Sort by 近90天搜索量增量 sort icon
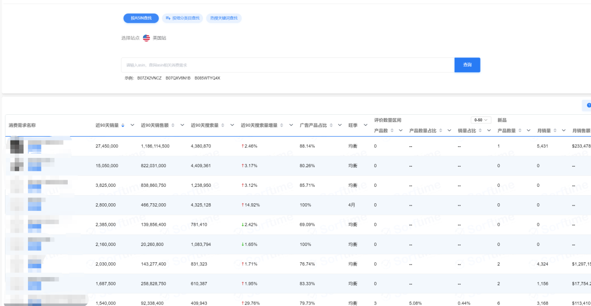This screenshot has height=306, width=591. click(x=283, y=125)
